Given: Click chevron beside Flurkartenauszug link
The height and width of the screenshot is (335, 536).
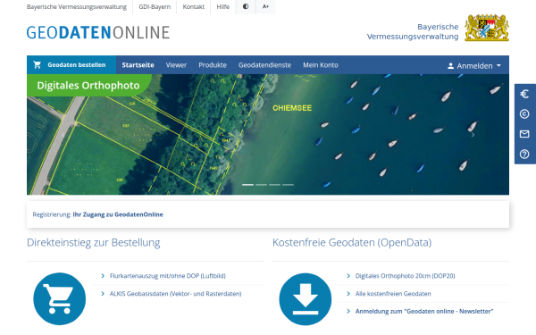Looking at the screenshot, I should (x=103, y=275).
